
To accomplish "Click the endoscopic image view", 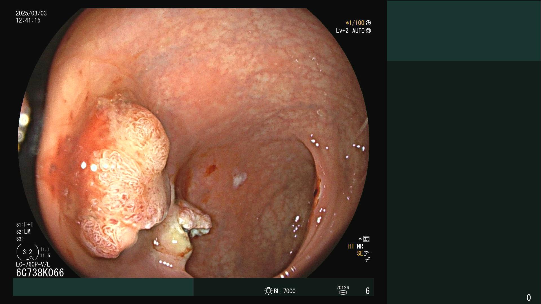I will tap(194, 143).
